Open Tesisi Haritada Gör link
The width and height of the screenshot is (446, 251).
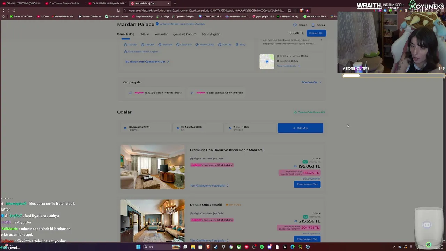(x=288, y=66)
